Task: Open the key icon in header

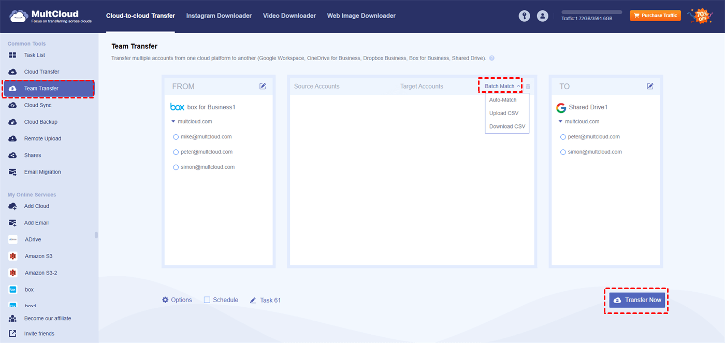Action: pos(525,16)
